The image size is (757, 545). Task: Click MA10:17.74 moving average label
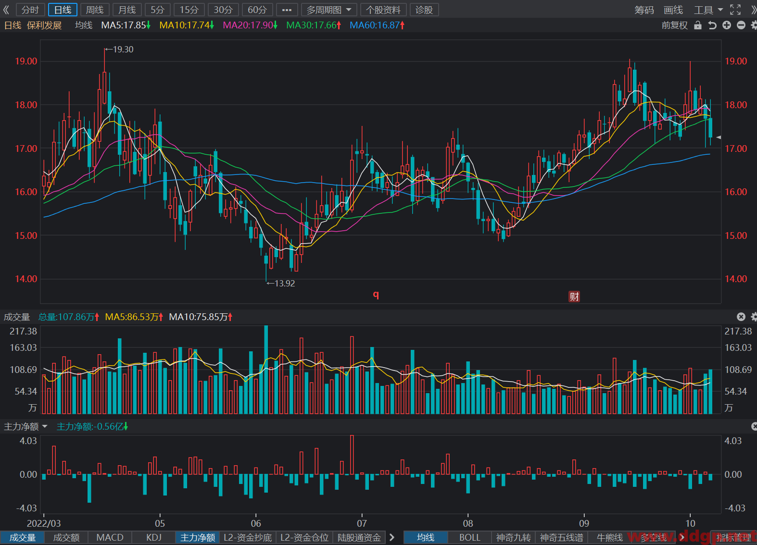click(x=187, y=25)
